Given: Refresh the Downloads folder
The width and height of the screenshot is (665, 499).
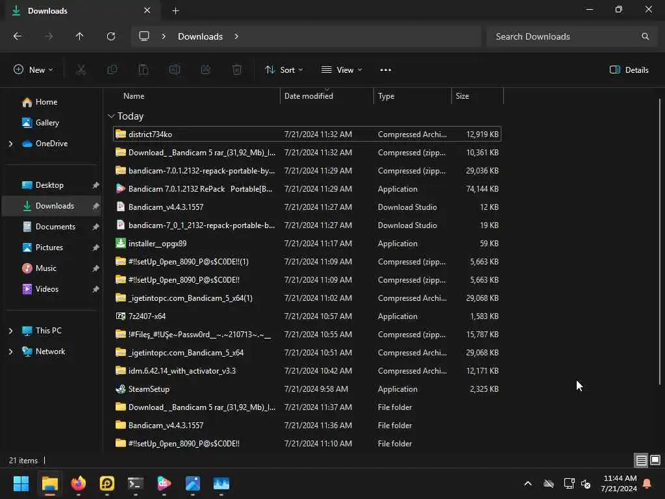Looking at the screenshot, I should click(111, 36).
